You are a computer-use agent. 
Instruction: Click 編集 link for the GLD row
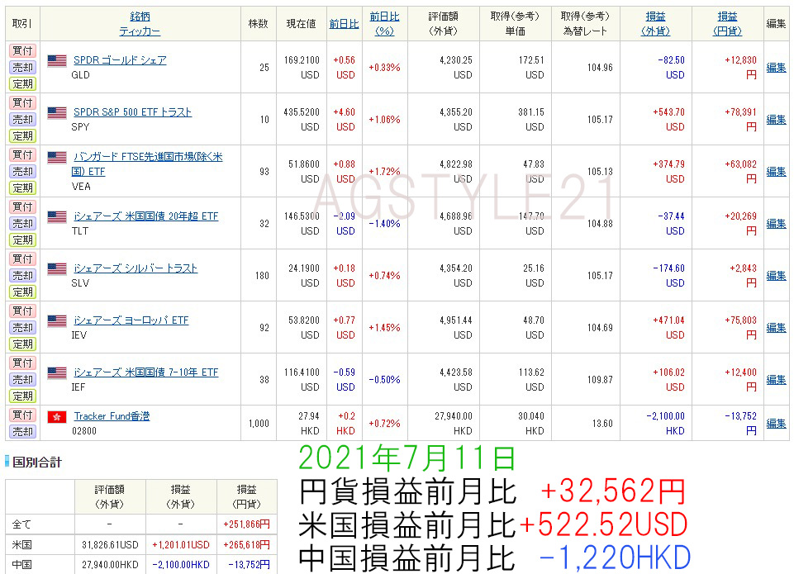[776, 68]
